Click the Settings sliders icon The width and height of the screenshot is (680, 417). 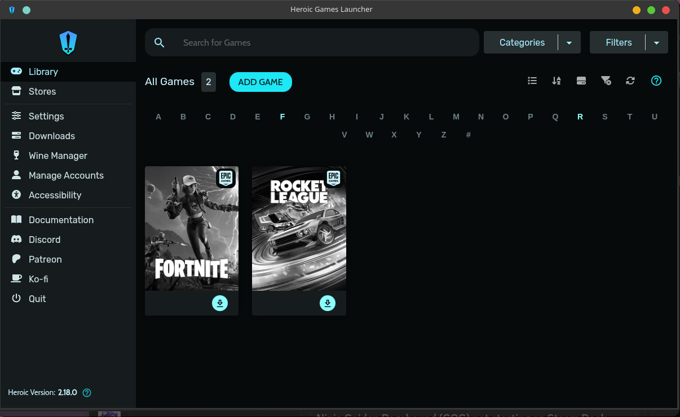[x=17, y=116]
